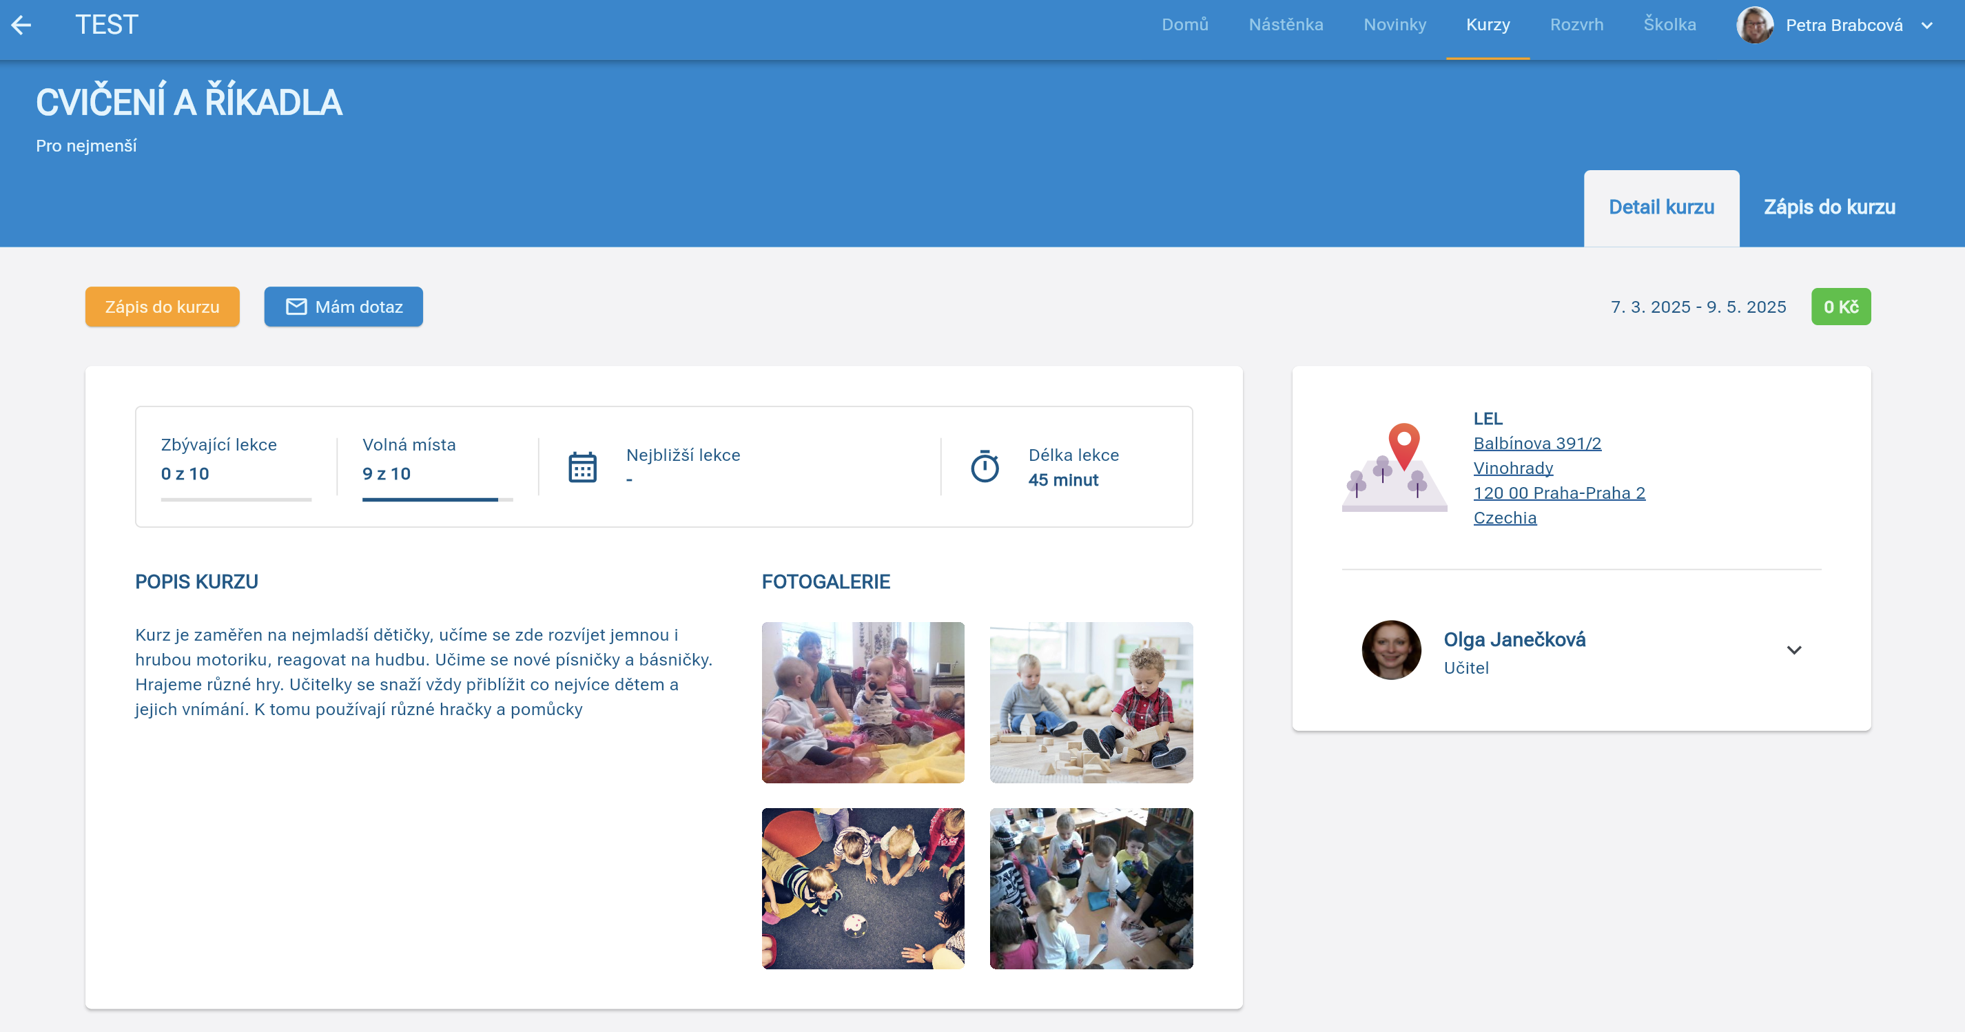This screenshot has height=1032, width=1965.
Task: Open the Balbínova 391/2 address link
Action: [1536, 443]
